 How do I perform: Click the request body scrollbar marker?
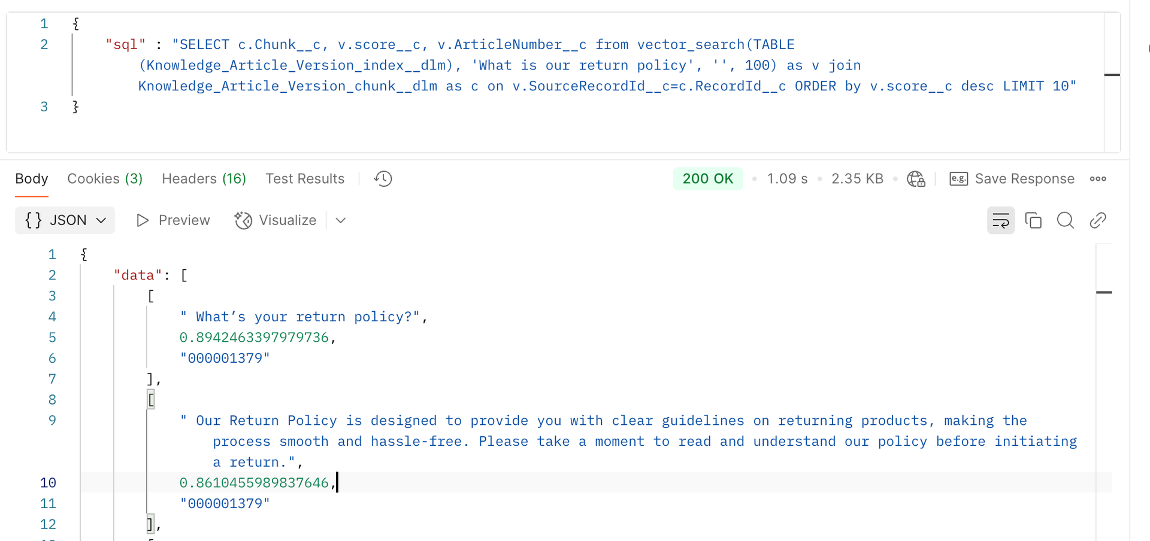click(x=1112, y=75)
